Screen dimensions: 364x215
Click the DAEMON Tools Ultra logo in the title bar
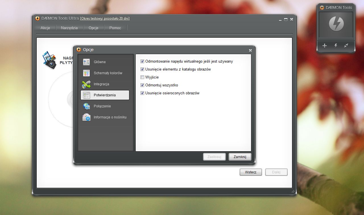pyautogui.click(x=38, y=18)
